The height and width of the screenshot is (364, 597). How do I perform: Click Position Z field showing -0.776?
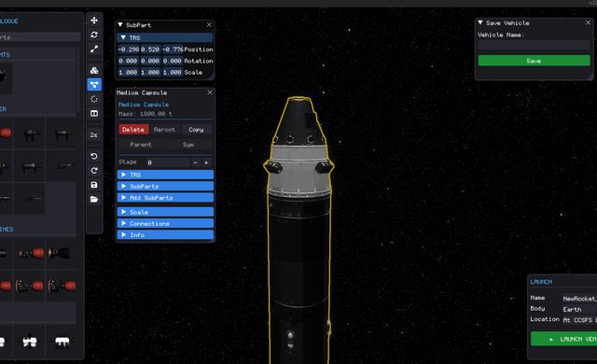pos(173,49)
